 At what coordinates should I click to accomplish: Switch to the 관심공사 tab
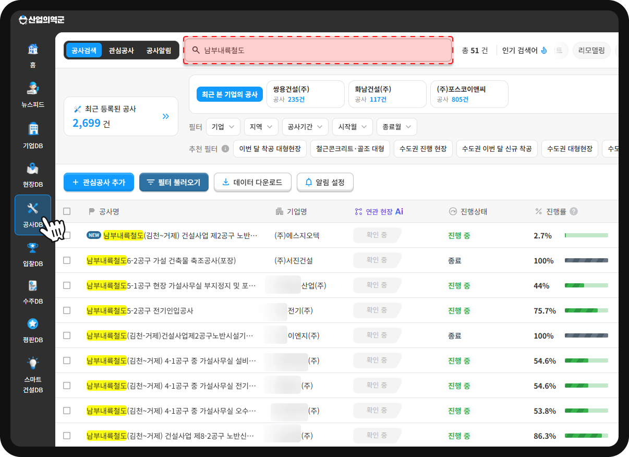click(x=121, y=51)
